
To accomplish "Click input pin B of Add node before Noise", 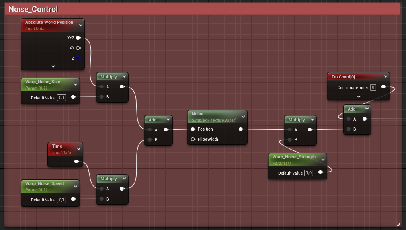I will click(x=150, y=140).
